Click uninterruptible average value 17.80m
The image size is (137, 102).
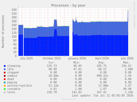[x=103, y=86]
